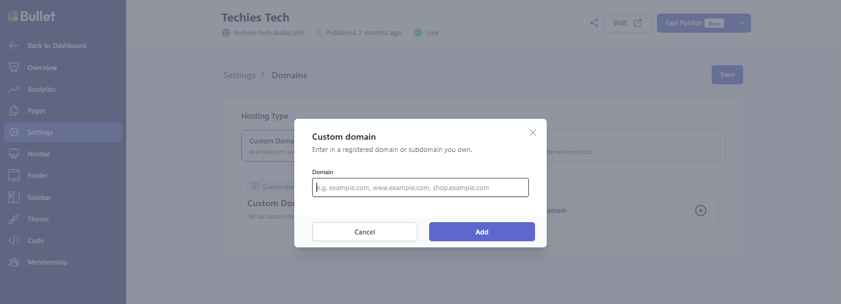Screen dimensions: 841x304
Task: Click the Visit site button
Action: (x=627, y=23)
